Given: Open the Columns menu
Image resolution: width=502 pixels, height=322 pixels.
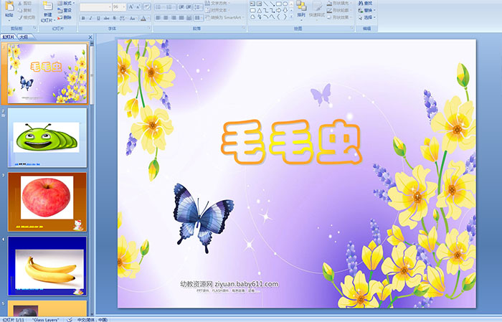Looking at the screenshot, I should coord(199,18).
